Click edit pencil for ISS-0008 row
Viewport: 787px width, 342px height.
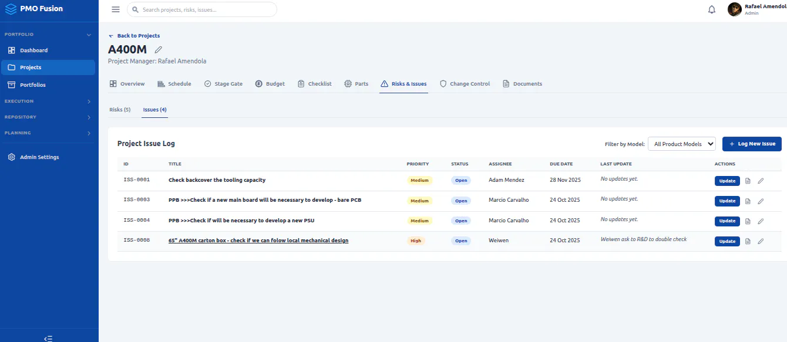click(761, 241)
